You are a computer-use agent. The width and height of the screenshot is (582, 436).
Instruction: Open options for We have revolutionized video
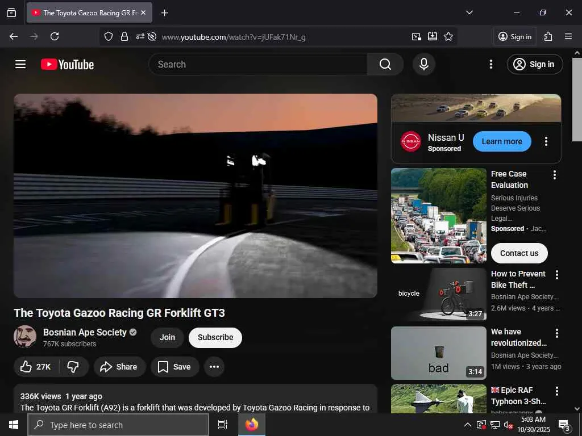[557, 333]
